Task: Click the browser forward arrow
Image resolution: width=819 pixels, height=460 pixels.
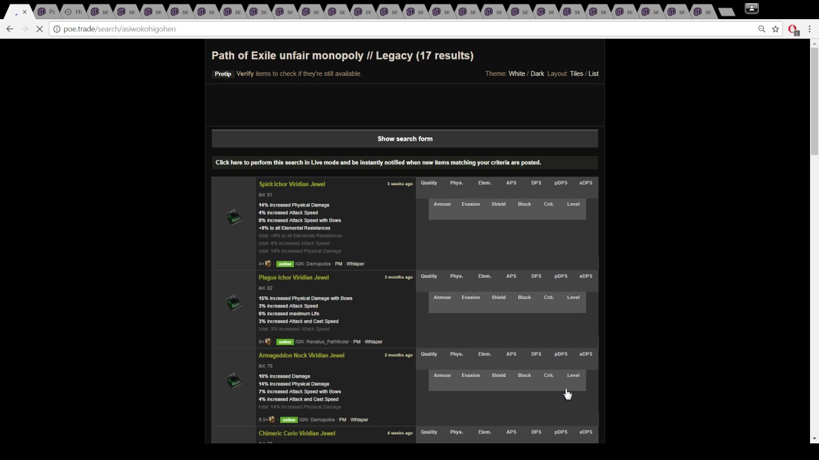Action: tap(25, 29)
